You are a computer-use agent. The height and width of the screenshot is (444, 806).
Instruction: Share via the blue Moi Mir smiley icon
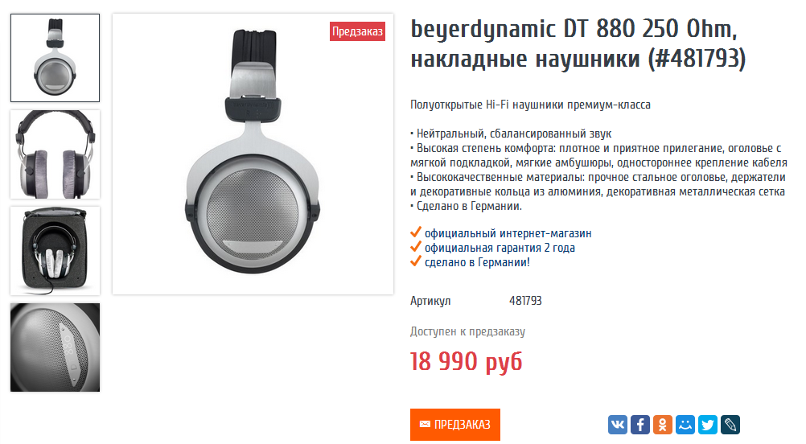685,425
